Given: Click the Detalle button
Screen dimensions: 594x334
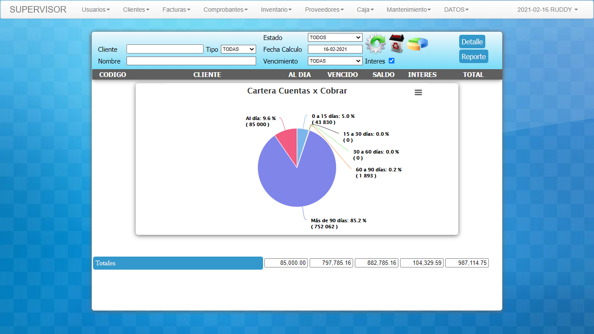Looking at the screenshot, I should tap(472, 42).
